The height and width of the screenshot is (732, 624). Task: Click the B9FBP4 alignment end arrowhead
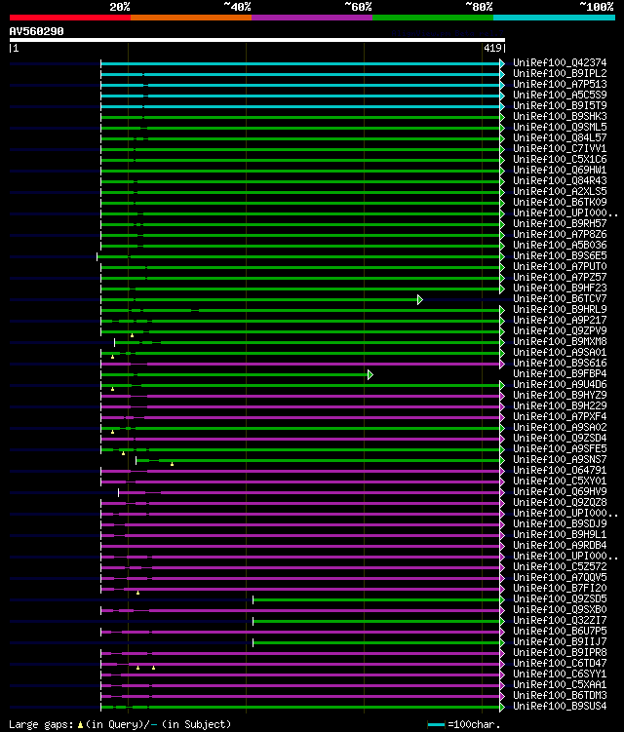pyautogui.click(x=370, y=375)
